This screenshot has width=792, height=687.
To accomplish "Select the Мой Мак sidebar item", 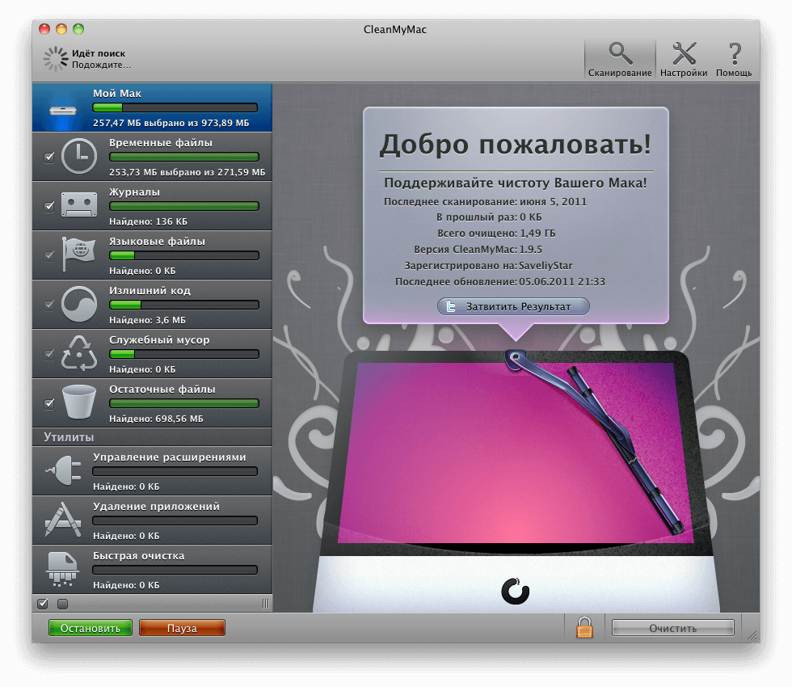I will [x=152, y=107].
